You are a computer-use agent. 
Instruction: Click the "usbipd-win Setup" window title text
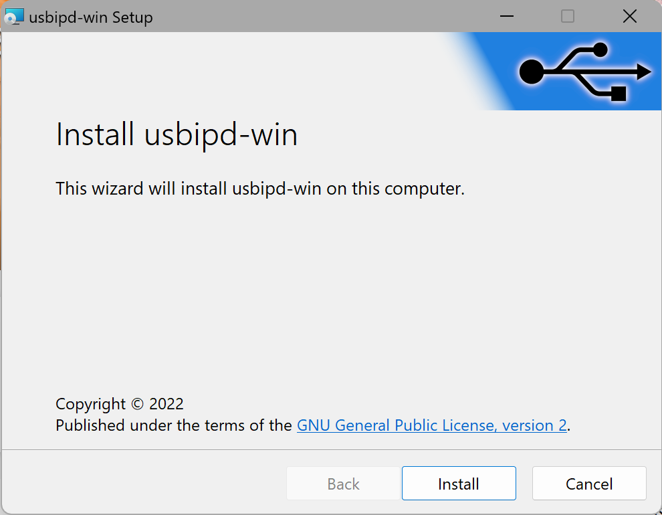click(x=91, y=17)
